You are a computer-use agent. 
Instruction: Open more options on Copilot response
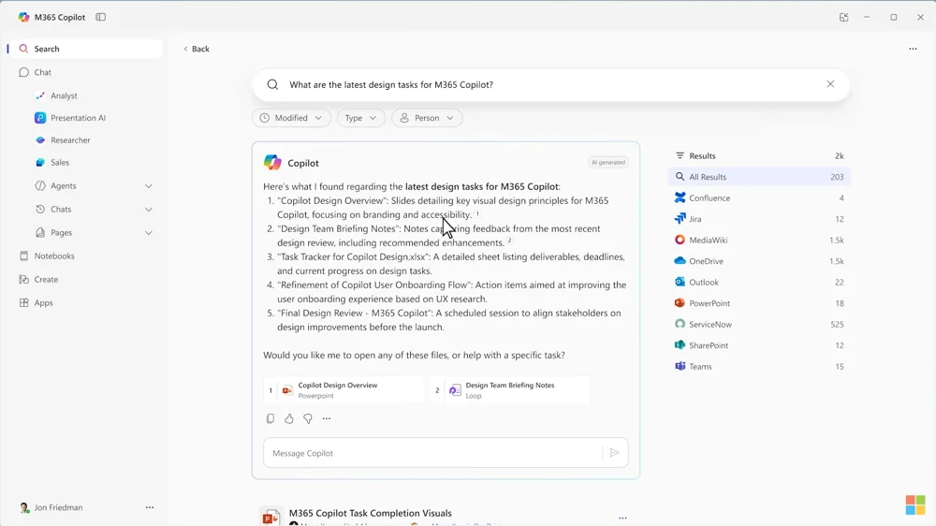tap(327, 418)
